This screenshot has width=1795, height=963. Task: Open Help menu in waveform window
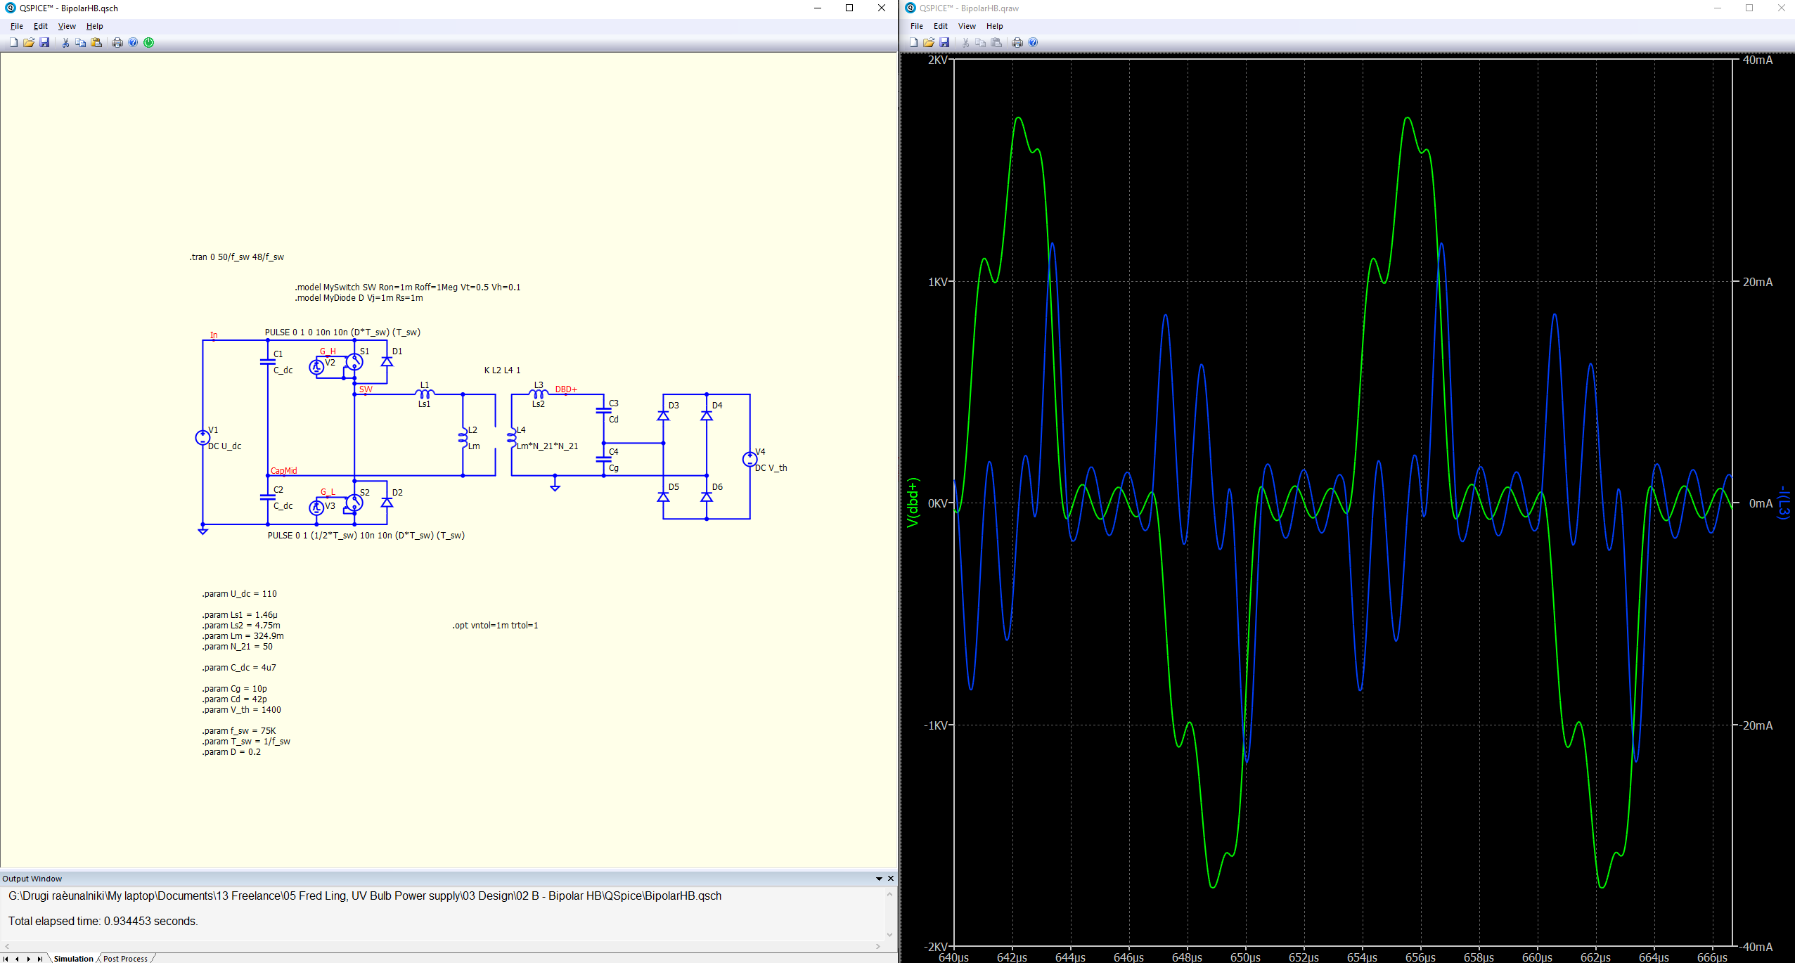[995, 26]
